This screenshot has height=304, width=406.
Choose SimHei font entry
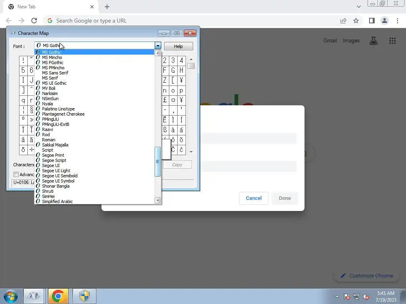[94, 196]
